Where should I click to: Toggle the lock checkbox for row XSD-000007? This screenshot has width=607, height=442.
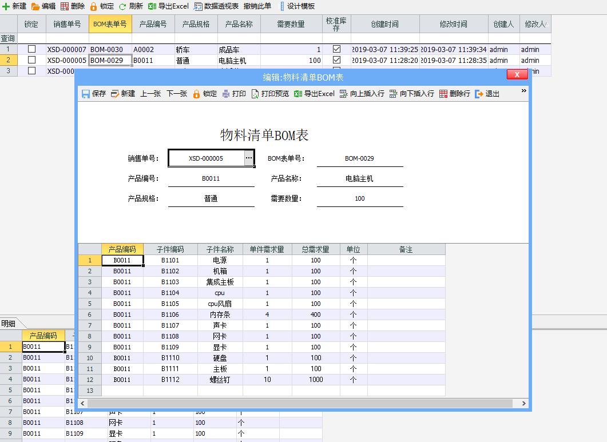click(32, 49)
